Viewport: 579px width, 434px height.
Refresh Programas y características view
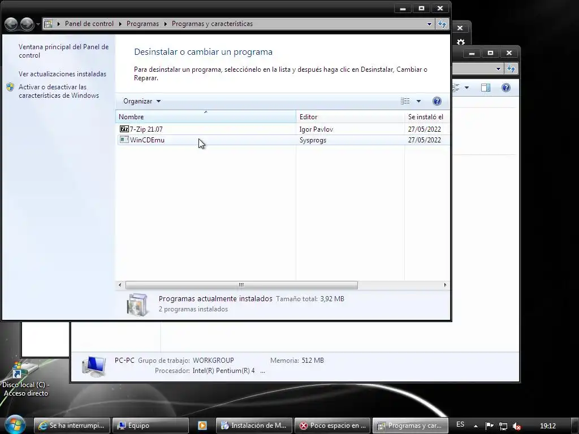442,24
